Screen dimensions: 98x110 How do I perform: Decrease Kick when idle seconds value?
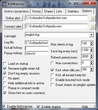click(x=92, y=70)
